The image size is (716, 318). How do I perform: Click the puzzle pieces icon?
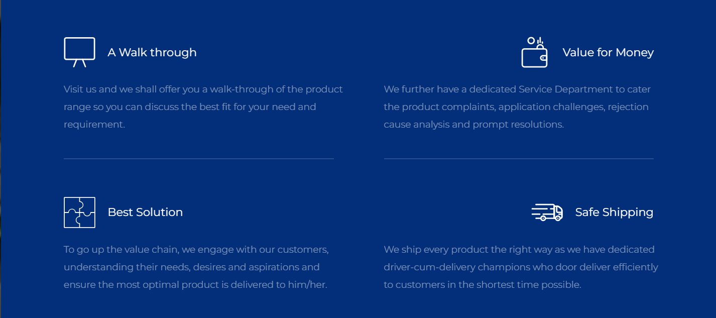pyautogui.click(x=79, y=213)
